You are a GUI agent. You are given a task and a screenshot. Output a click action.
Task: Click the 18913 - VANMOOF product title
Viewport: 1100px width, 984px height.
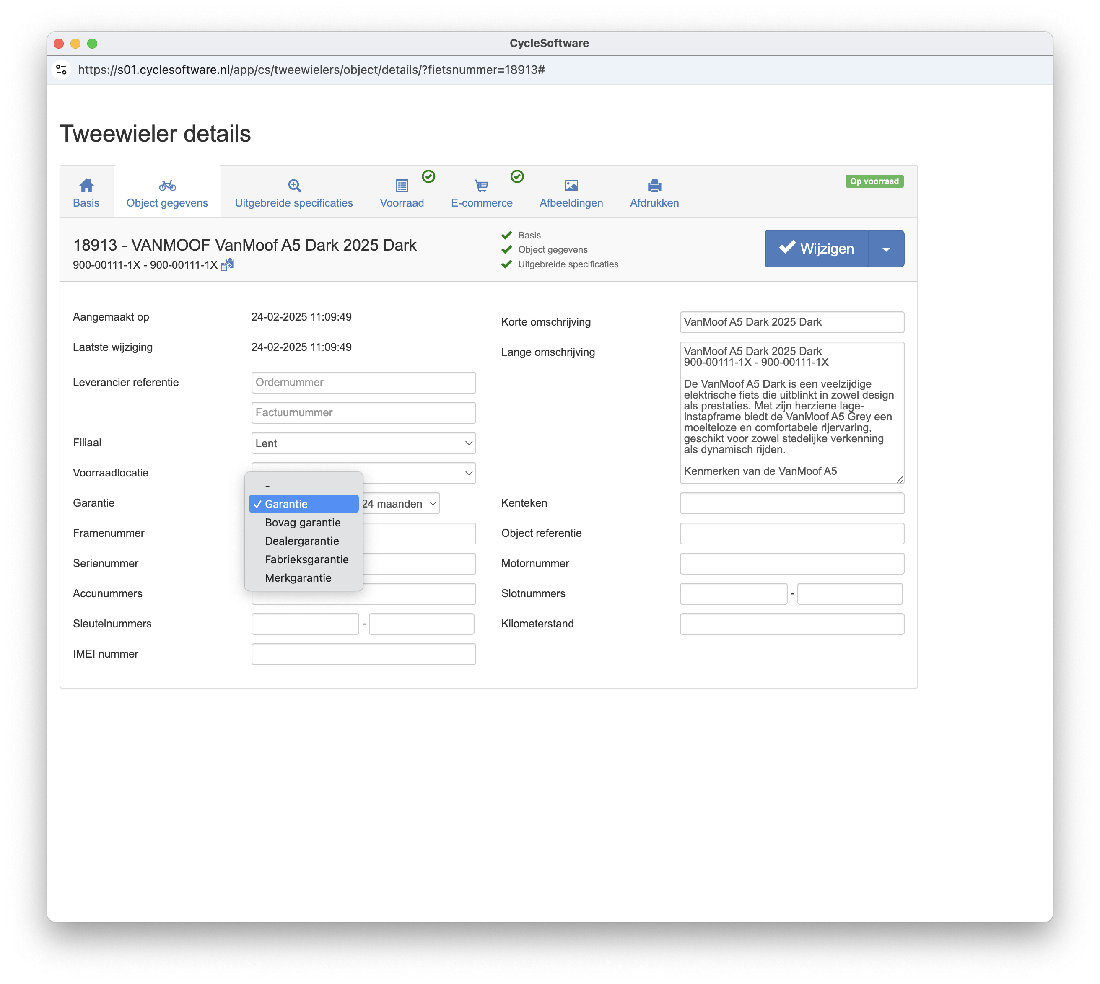[245, 246]
